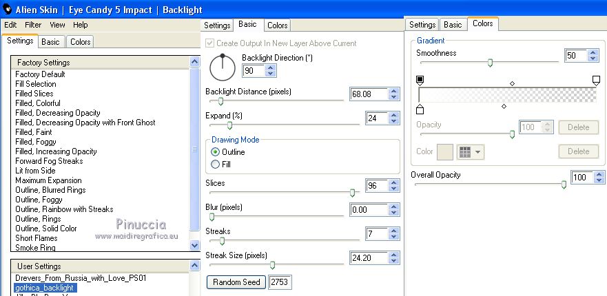Click the Streak Size value field
607x296 pixels.
(369, 257)
